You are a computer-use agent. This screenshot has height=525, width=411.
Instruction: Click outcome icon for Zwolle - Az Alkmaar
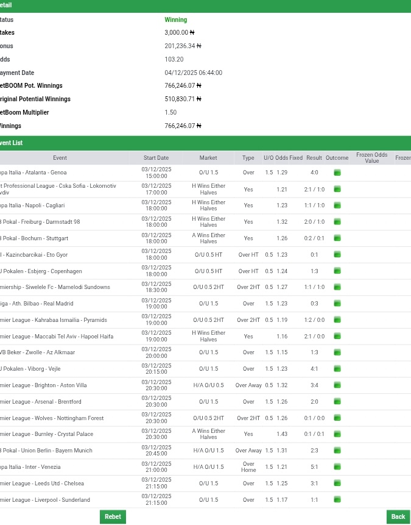[337, 352]
